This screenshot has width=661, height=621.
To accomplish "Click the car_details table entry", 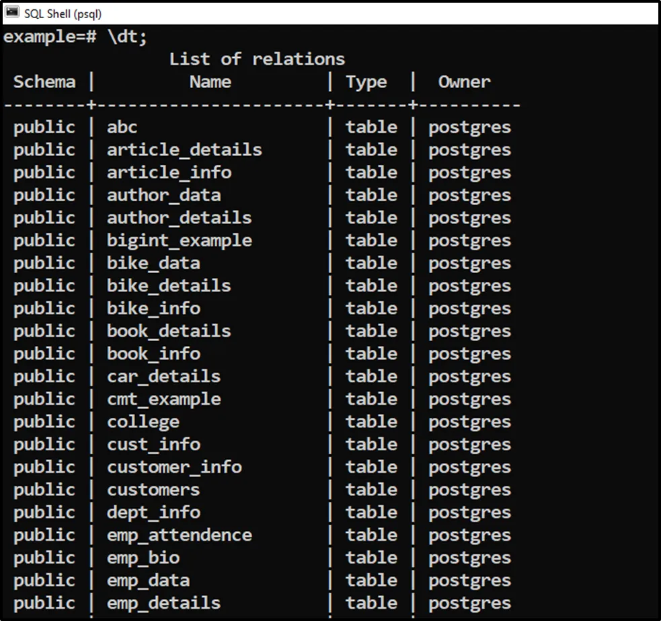I will point(163,376).
